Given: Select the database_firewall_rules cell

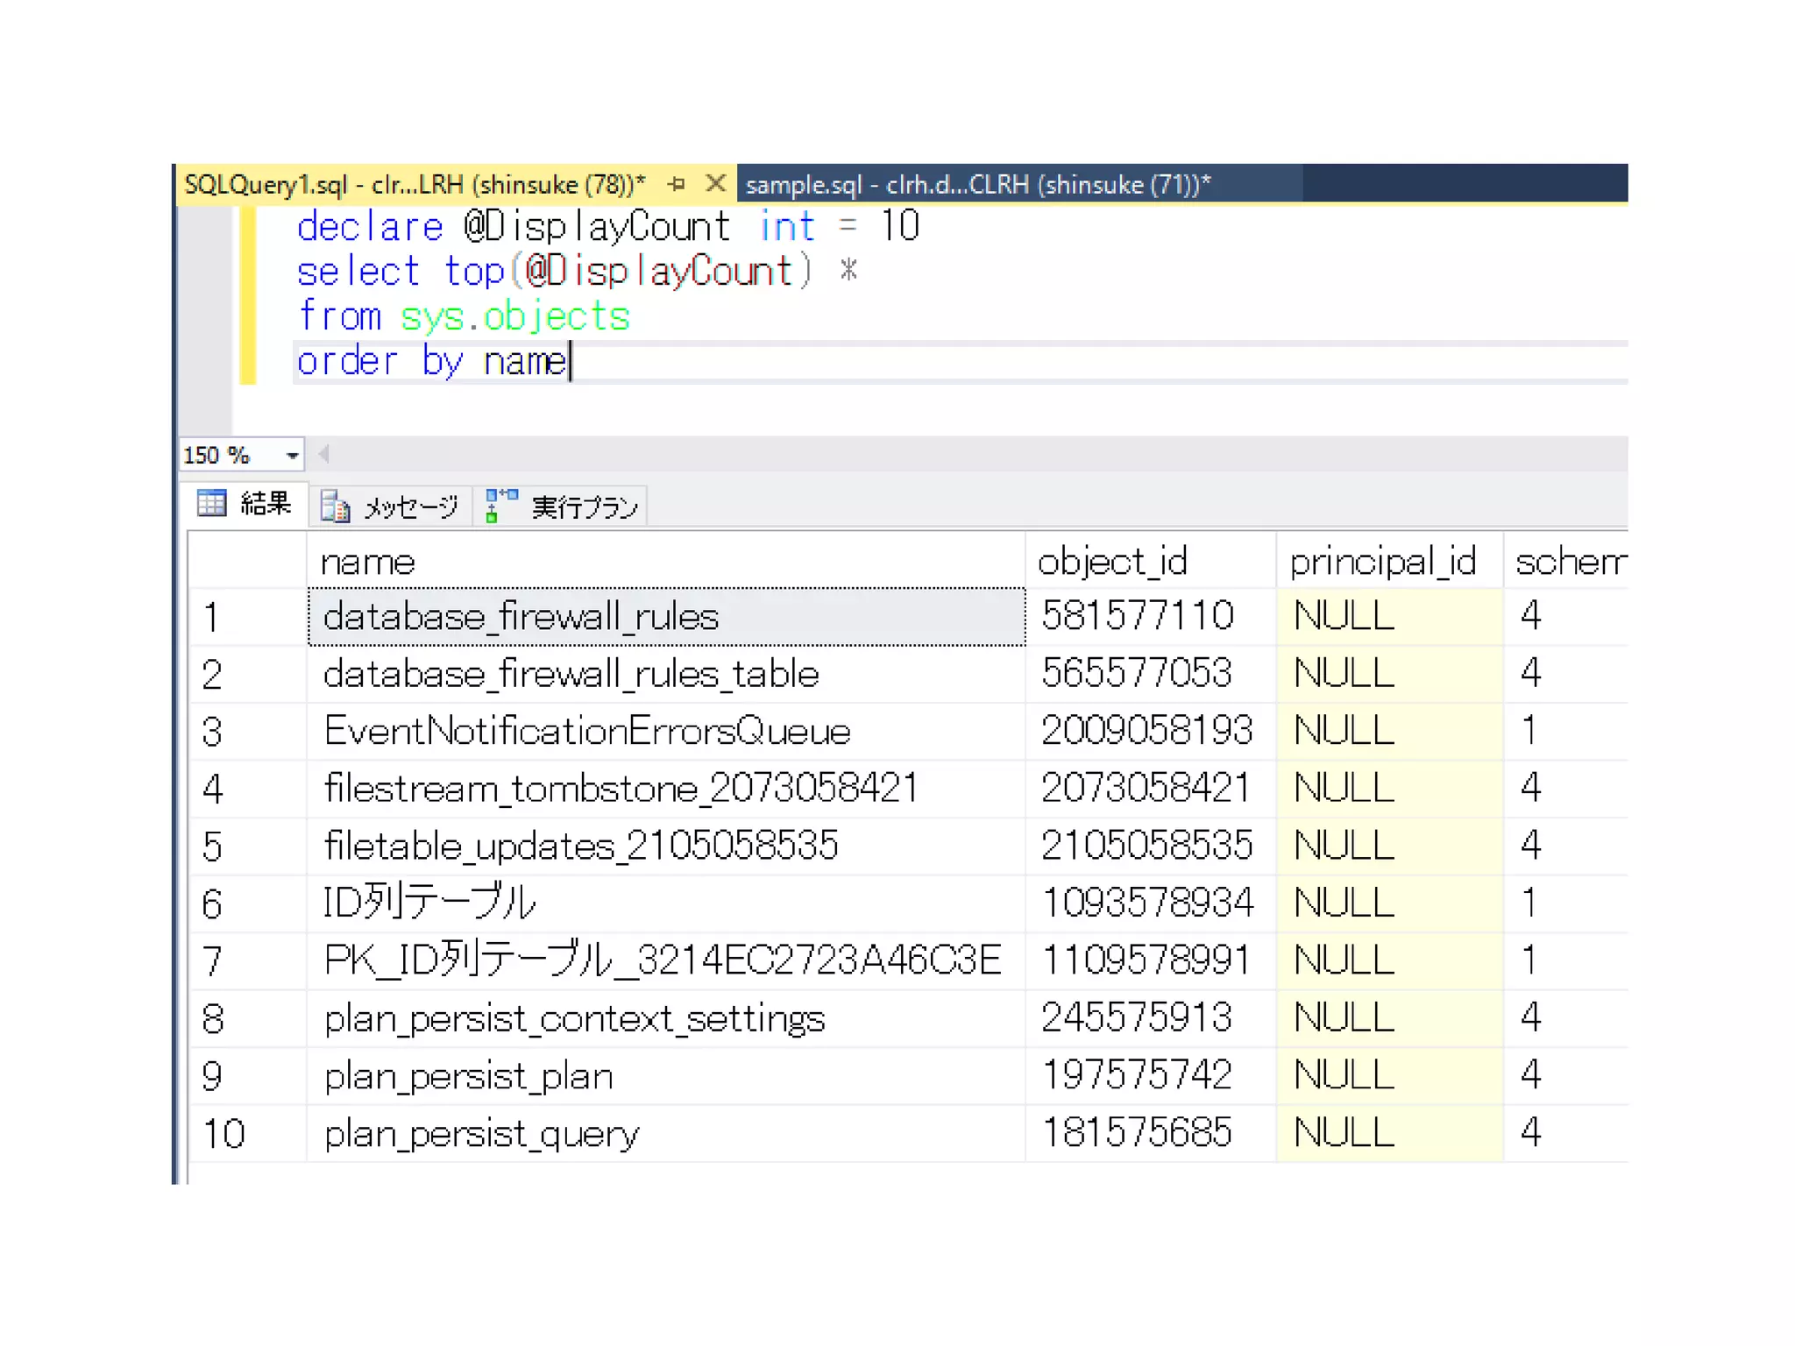Looking at the screenshot, I should [521, 617].
